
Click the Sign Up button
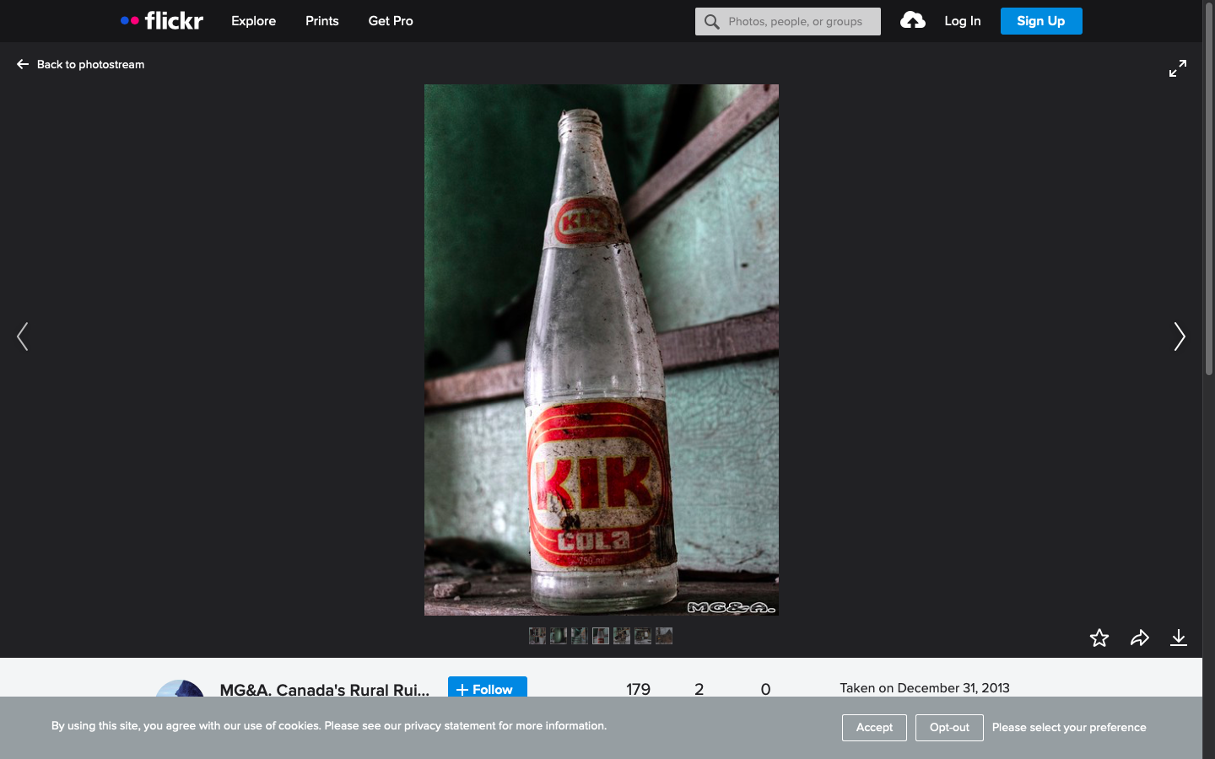(x=1041, y=21)
